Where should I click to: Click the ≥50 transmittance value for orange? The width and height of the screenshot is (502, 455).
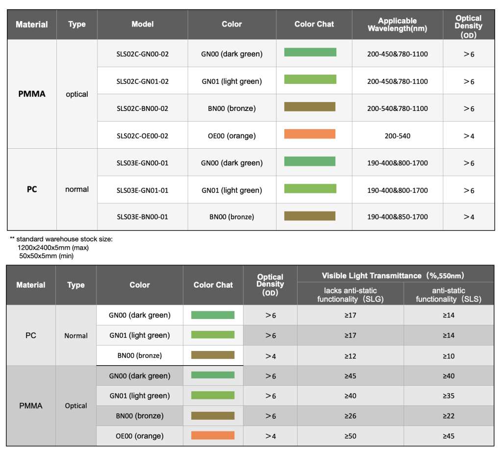[350, 436]
